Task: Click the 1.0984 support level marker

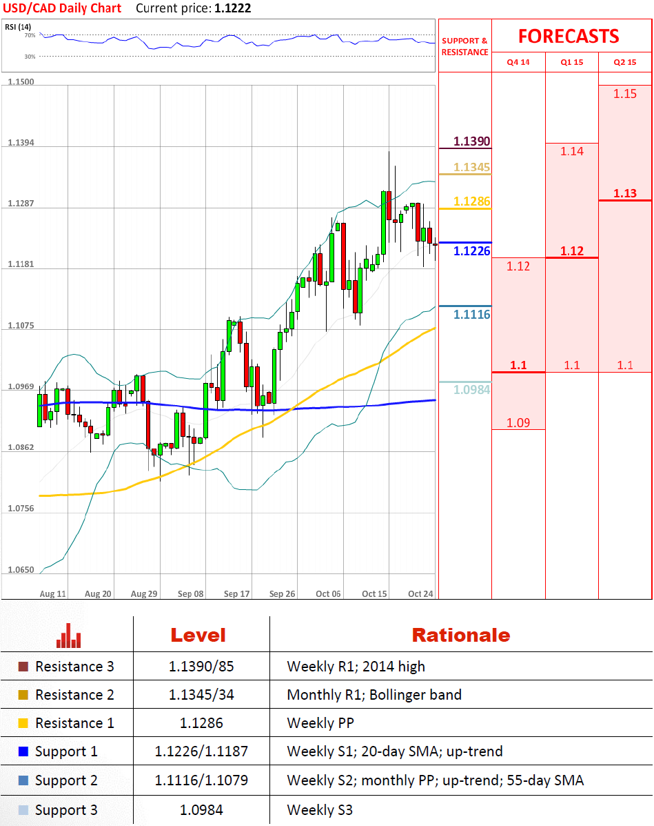Action: pyautogui.click(x=472, y=389)
